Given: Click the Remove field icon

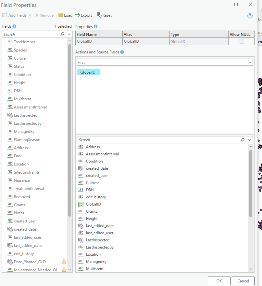Looking at the screenshot, I should 37,15.
